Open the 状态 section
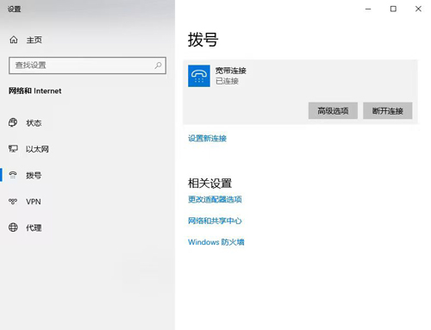This screenshot has height=330, width=431. 34,123
